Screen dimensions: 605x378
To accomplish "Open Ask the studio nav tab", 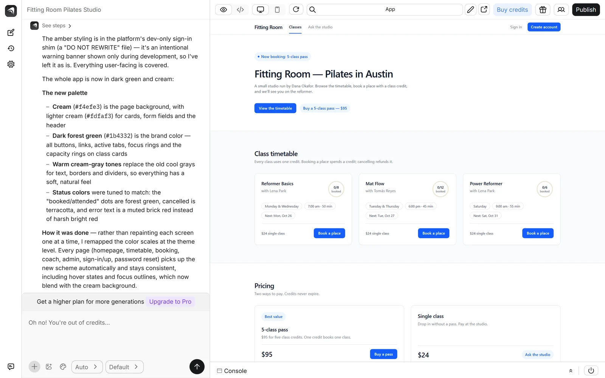I will coord(320,27).
